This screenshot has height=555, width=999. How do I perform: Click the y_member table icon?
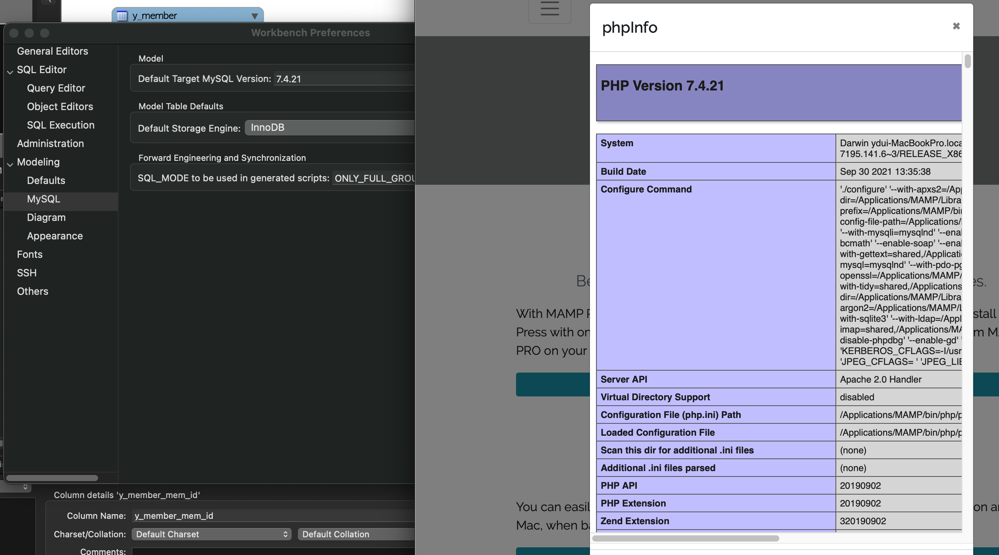(x=122, y=15)
